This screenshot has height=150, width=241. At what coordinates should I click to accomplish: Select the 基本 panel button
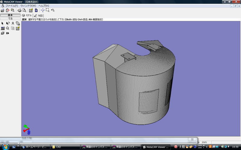[10, 15]
